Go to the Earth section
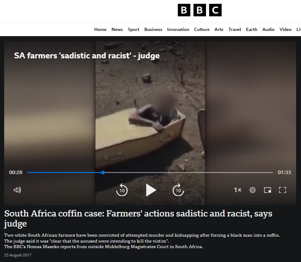 [252, 30]
